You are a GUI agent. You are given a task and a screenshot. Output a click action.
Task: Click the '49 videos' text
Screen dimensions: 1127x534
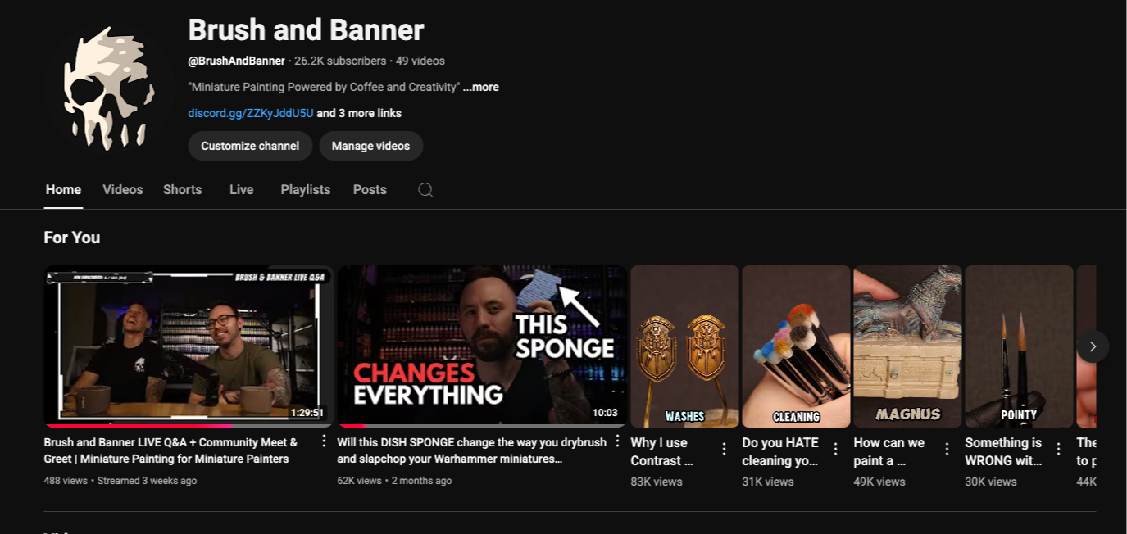pos(420,61)
